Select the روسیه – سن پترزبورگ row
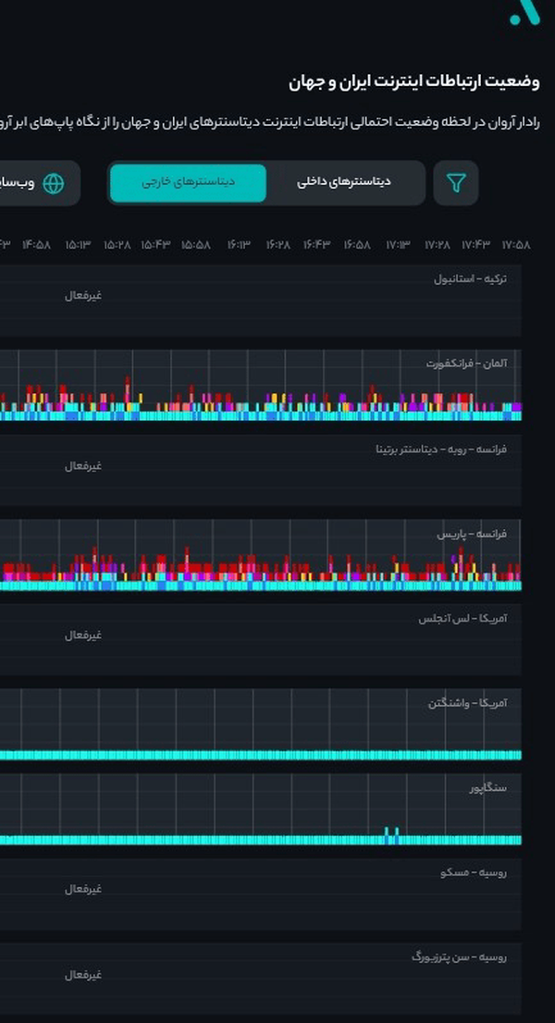 260,979
